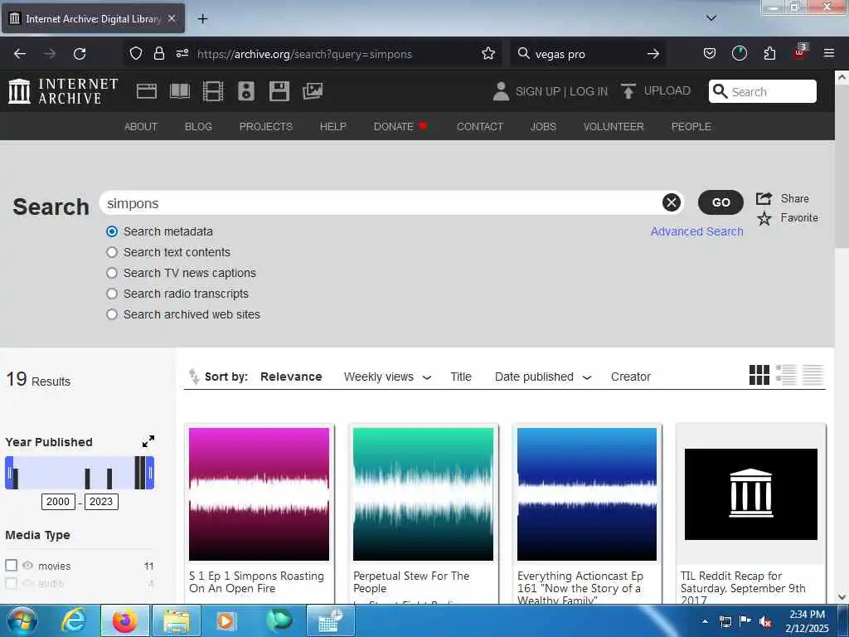Open the Pocket save icon
This screenshot has height=637, width=849.
click(x=710, y=54)
